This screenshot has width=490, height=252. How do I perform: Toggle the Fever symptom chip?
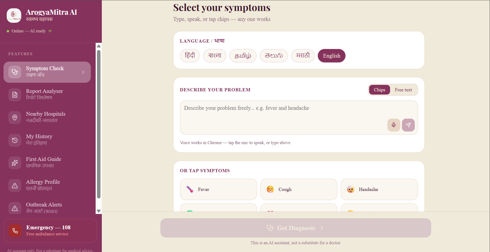(x=218, y=189)
